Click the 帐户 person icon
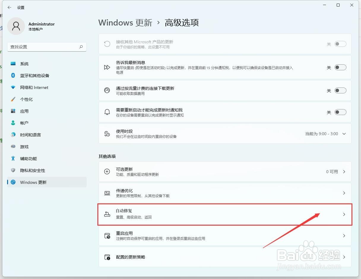This screenshot has width=361, height=279. click(x=13, y=123)
